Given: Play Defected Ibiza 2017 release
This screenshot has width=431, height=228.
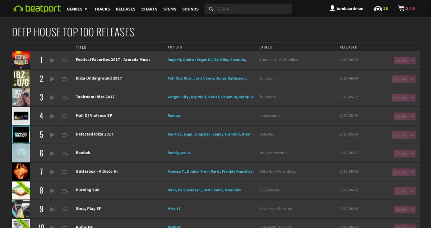Looking at the screenshot, I should (52, 135).
